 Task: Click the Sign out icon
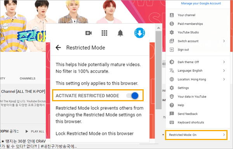point(172,50)
